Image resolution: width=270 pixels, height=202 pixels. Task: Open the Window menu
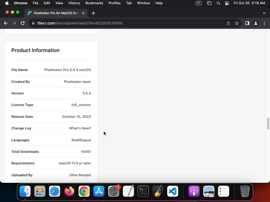tap(143, 3)
